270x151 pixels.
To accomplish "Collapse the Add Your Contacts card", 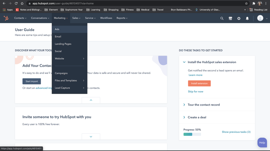I will coord(91,100).
